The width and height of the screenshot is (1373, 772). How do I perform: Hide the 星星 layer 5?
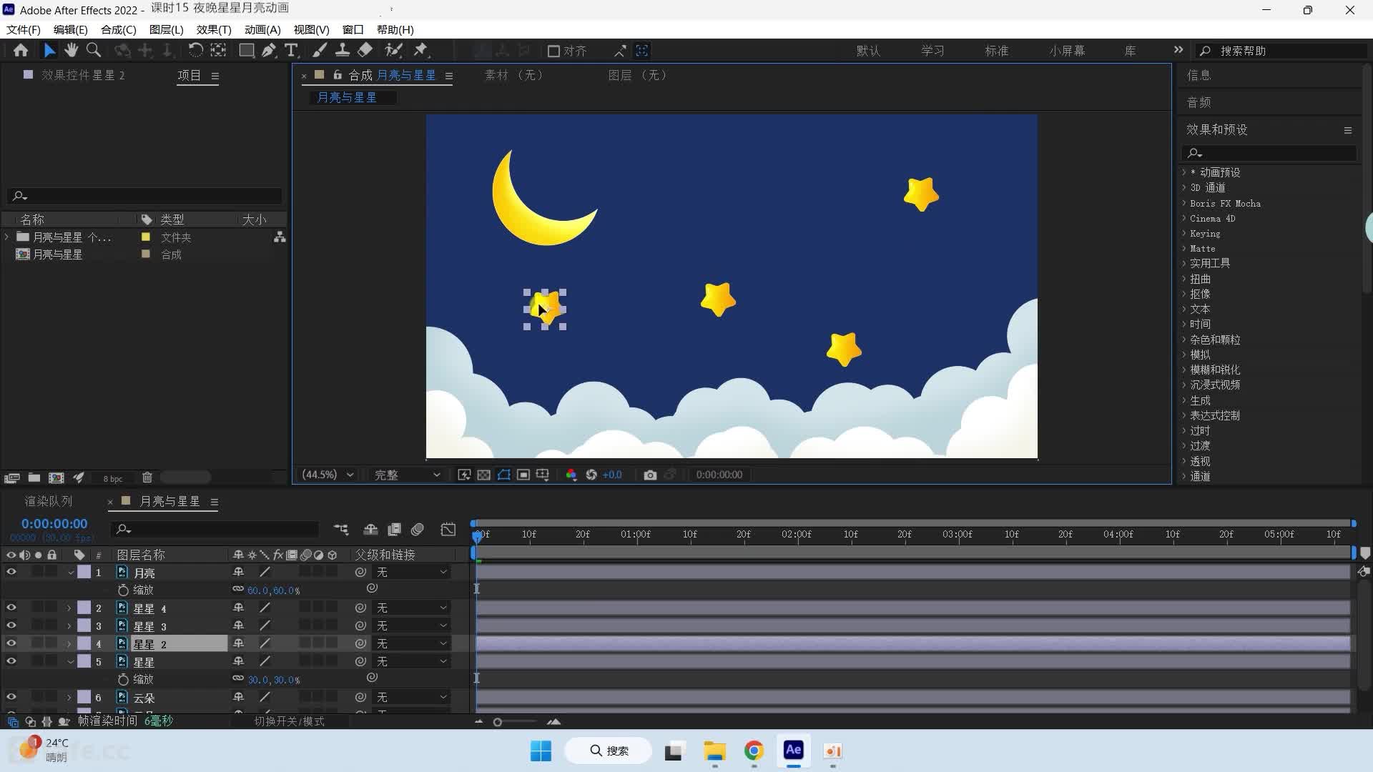coord(11,661)
